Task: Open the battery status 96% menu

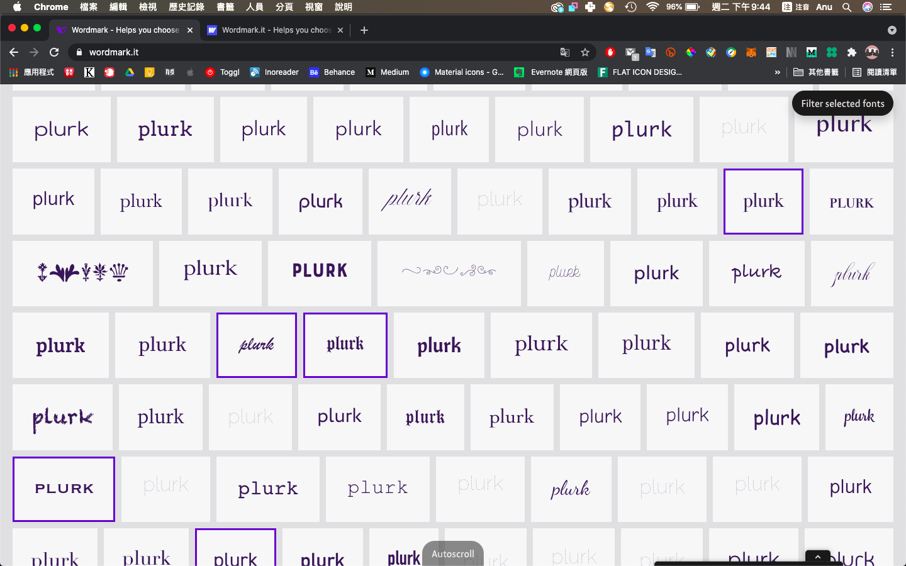Action: click(683, 7)
